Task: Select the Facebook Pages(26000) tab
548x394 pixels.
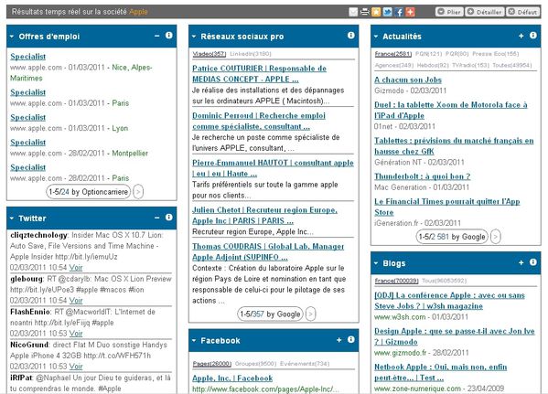Action: pyautogui.click(x=212, y=364)
